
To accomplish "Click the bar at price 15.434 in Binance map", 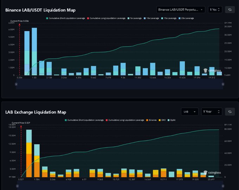I will [182, 68].
